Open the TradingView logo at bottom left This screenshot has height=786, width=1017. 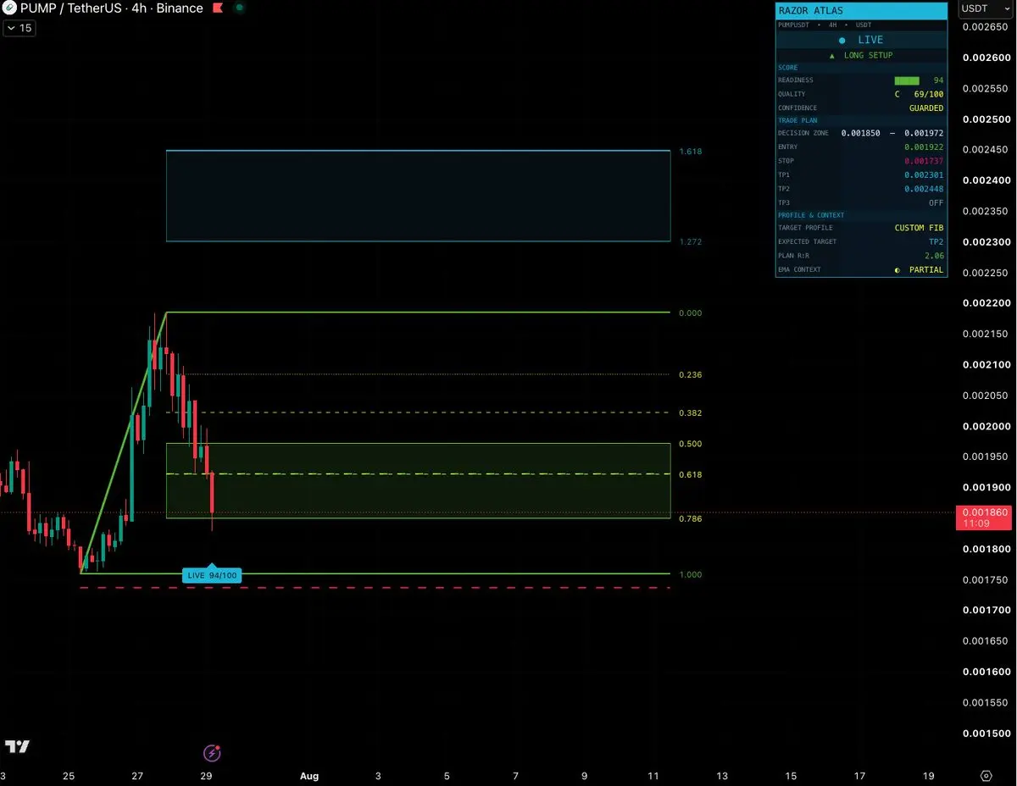click(x=17, y=746)
